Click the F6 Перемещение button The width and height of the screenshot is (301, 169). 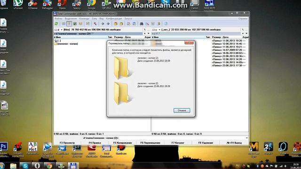coord(150,143)
